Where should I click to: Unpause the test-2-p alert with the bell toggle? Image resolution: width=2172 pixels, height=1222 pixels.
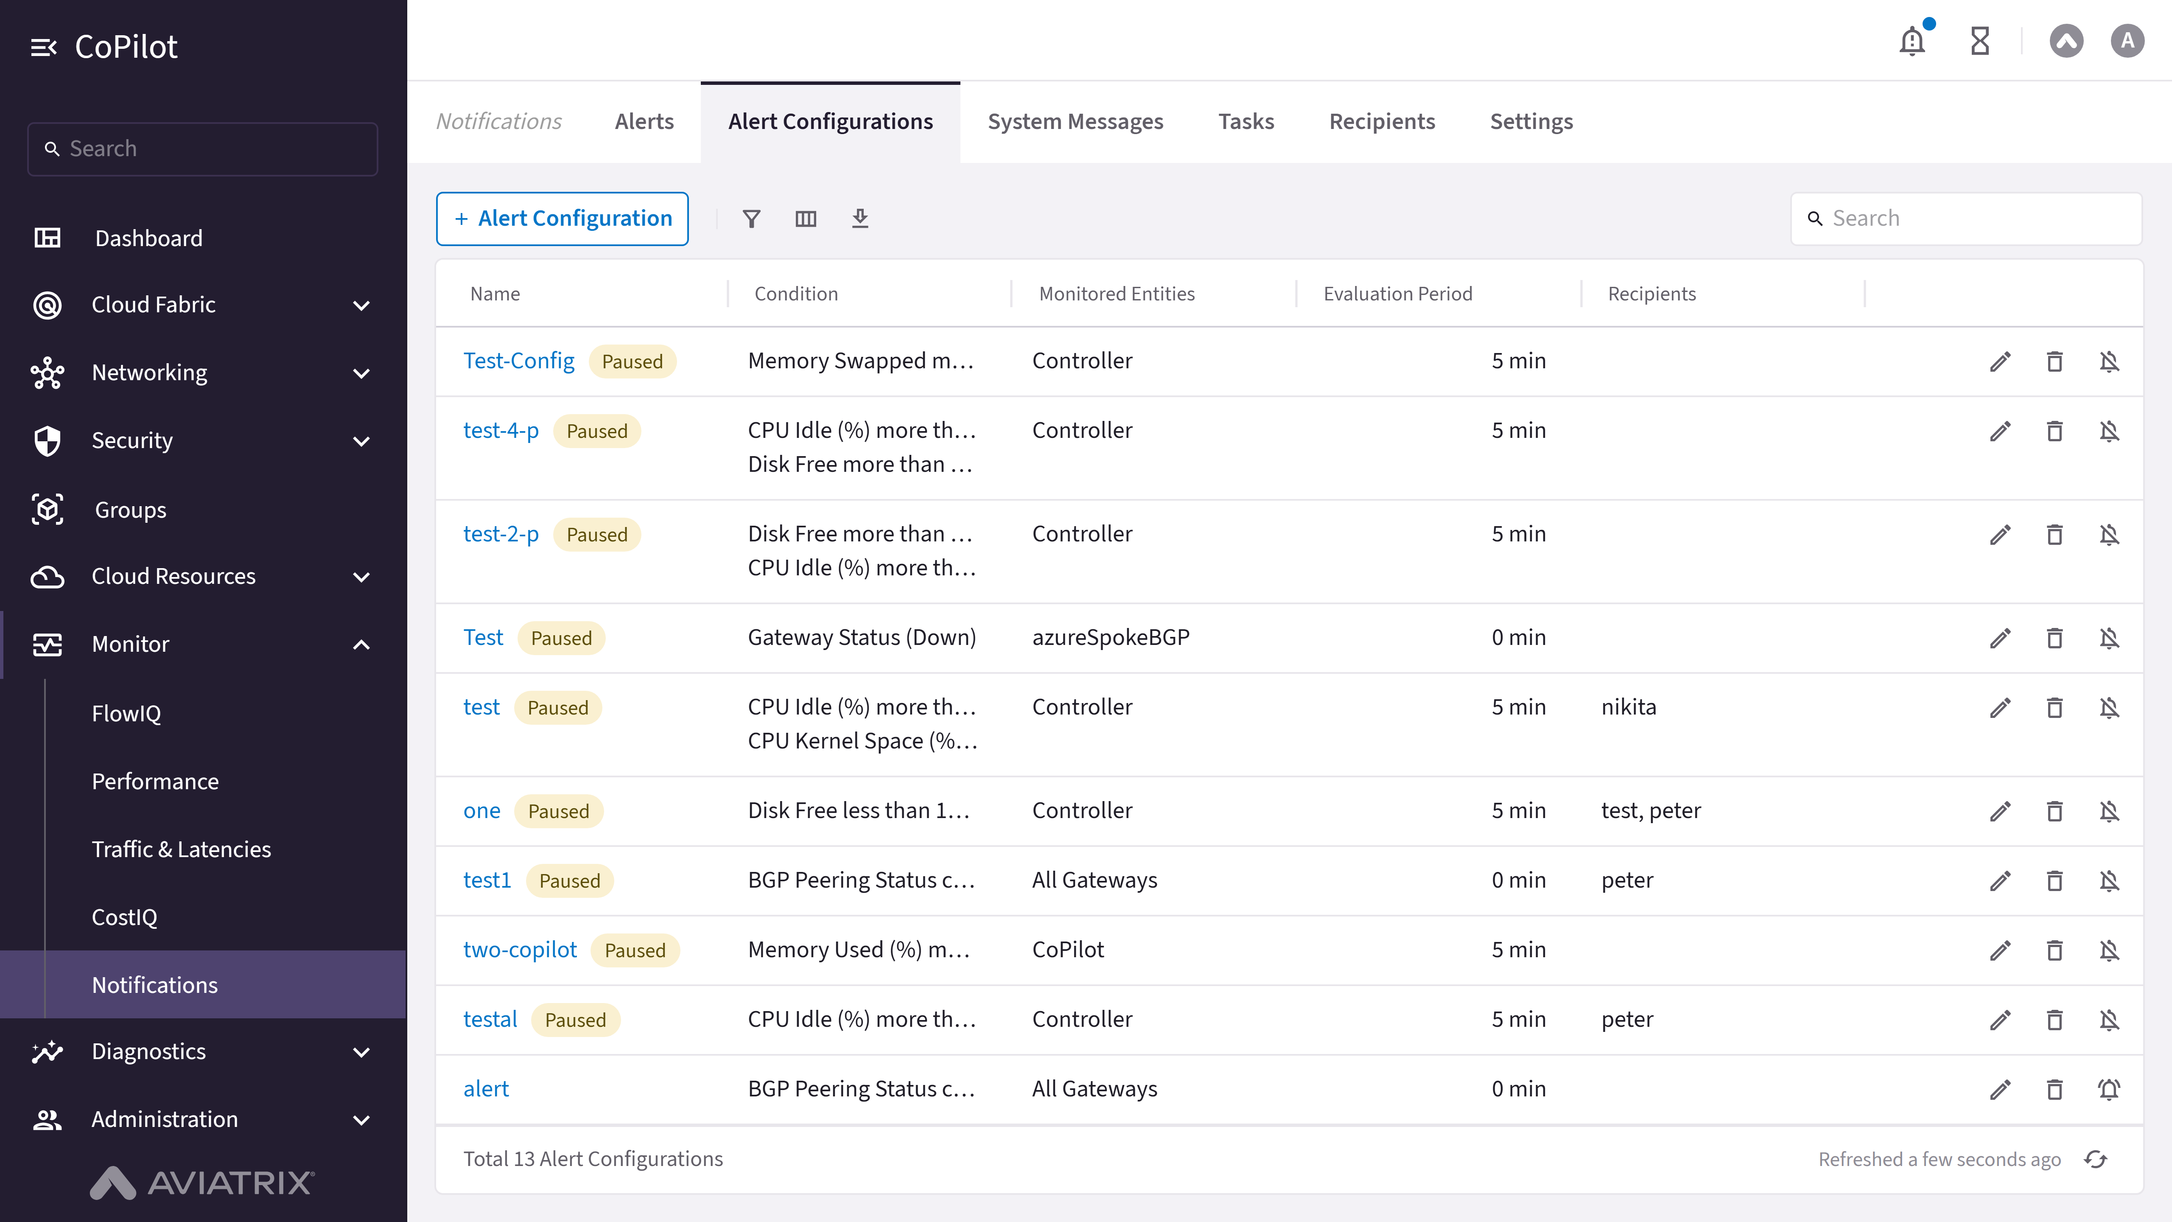2109,535
